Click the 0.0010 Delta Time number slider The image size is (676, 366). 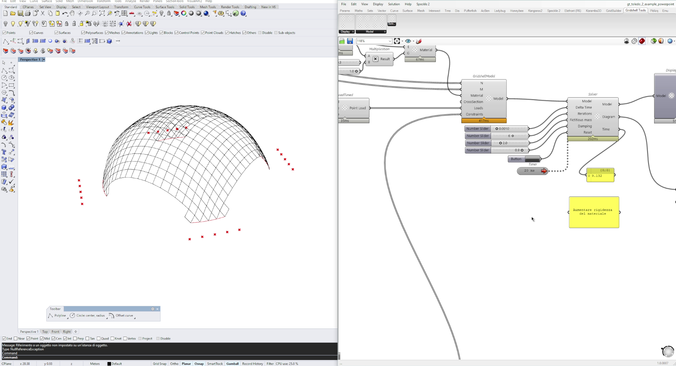coord(497,129)
